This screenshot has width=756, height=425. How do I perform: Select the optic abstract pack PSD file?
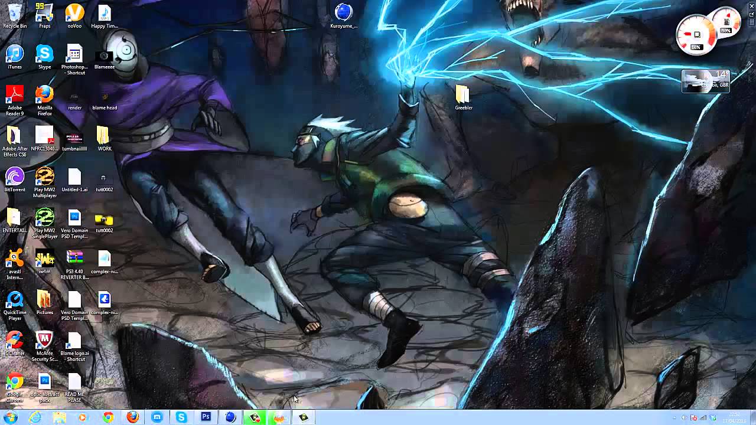[44, 387]
